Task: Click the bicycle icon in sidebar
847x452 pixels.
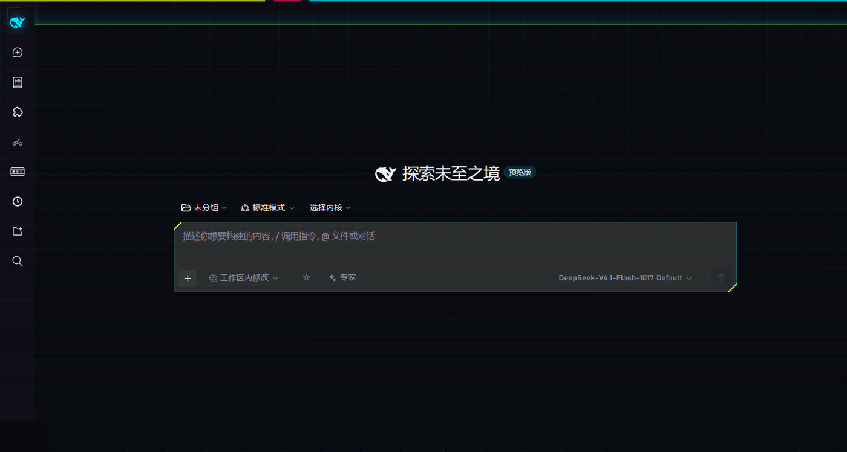Action: tap(18, 143)
